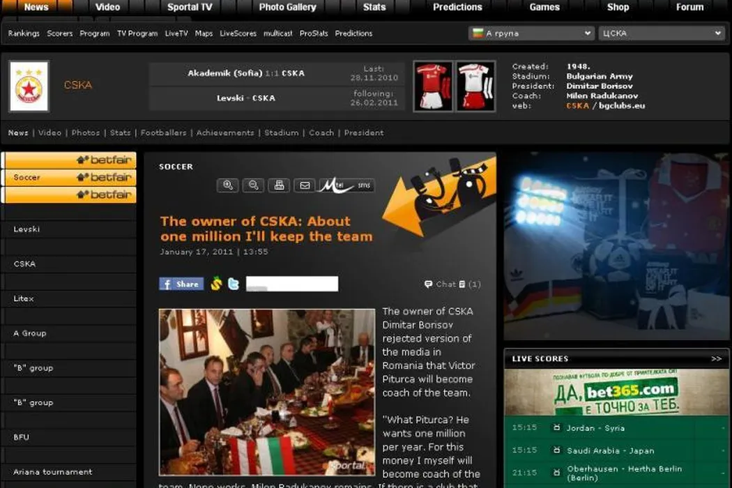Expand Live Scores with the double arrow

pos(716,359)
